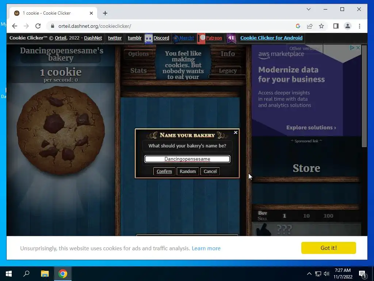Open the Other versions dropdown
The width and height of the screenshot is (374, 281).
pyautogui.click(x=304, y=49)
